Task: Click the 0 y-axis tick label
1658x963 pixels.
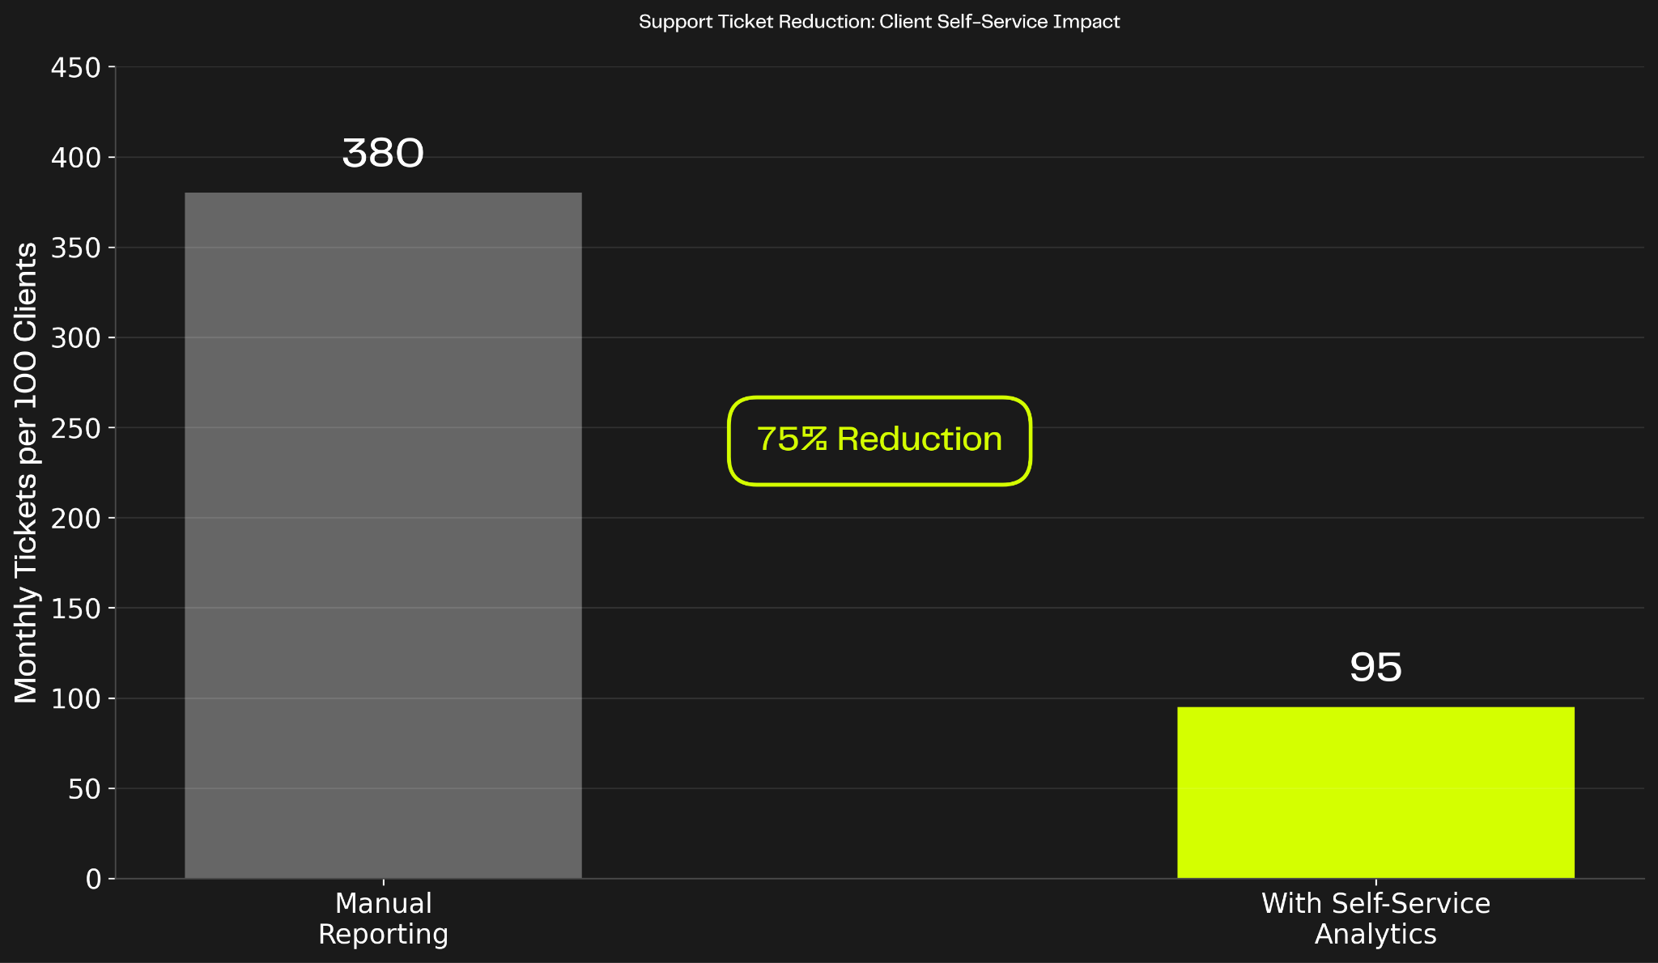Action: point(94,880)
